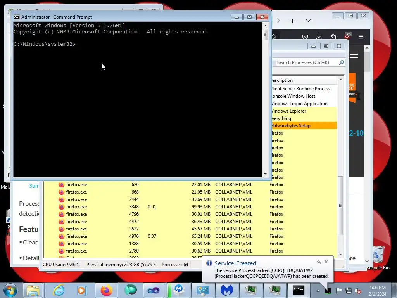Select firefox.exe row with PID 1388
The height and width of the screenshot is (298, 397).
[190, 244]
